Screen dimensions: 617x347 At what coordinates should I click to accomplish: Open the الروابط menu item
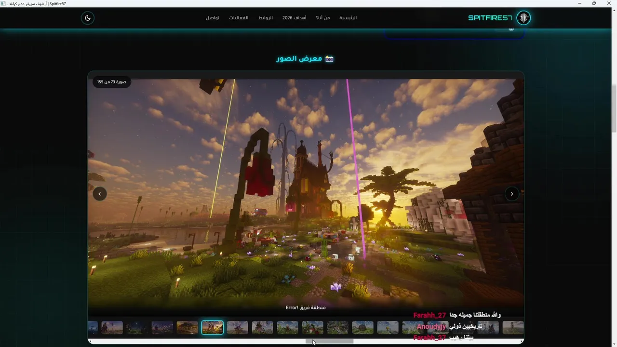[266, 18]
